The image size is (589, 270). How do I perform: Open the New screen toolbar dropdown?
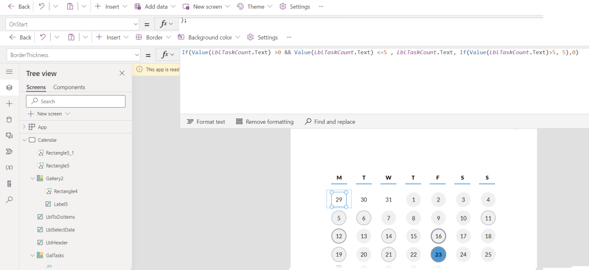tap(206, 6)
